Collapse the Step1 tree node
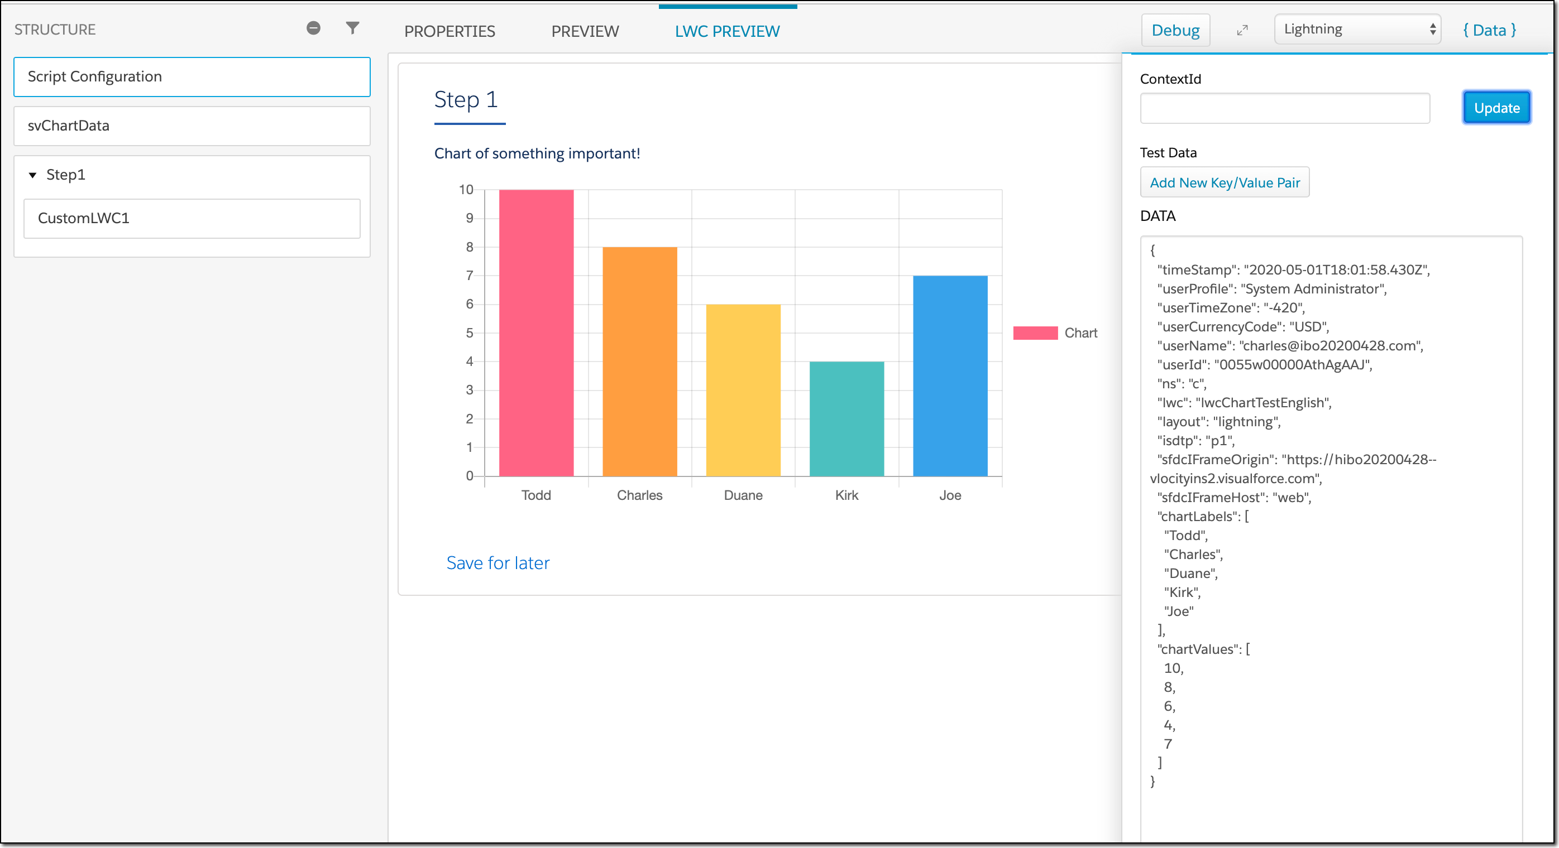This screenshot has width=1559, height=848. coord(32,175)
